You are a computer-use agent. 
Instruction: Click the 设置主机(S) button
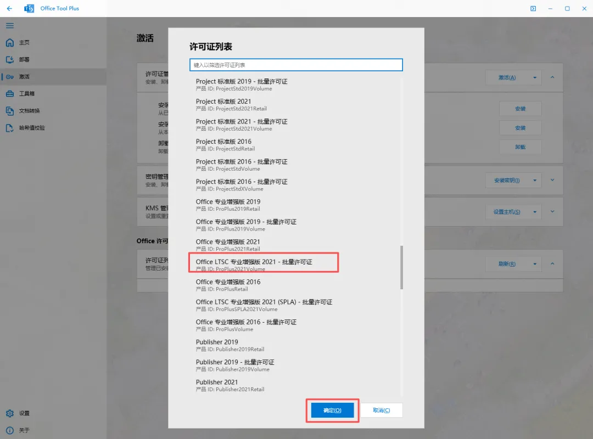[x=507, y=212]
